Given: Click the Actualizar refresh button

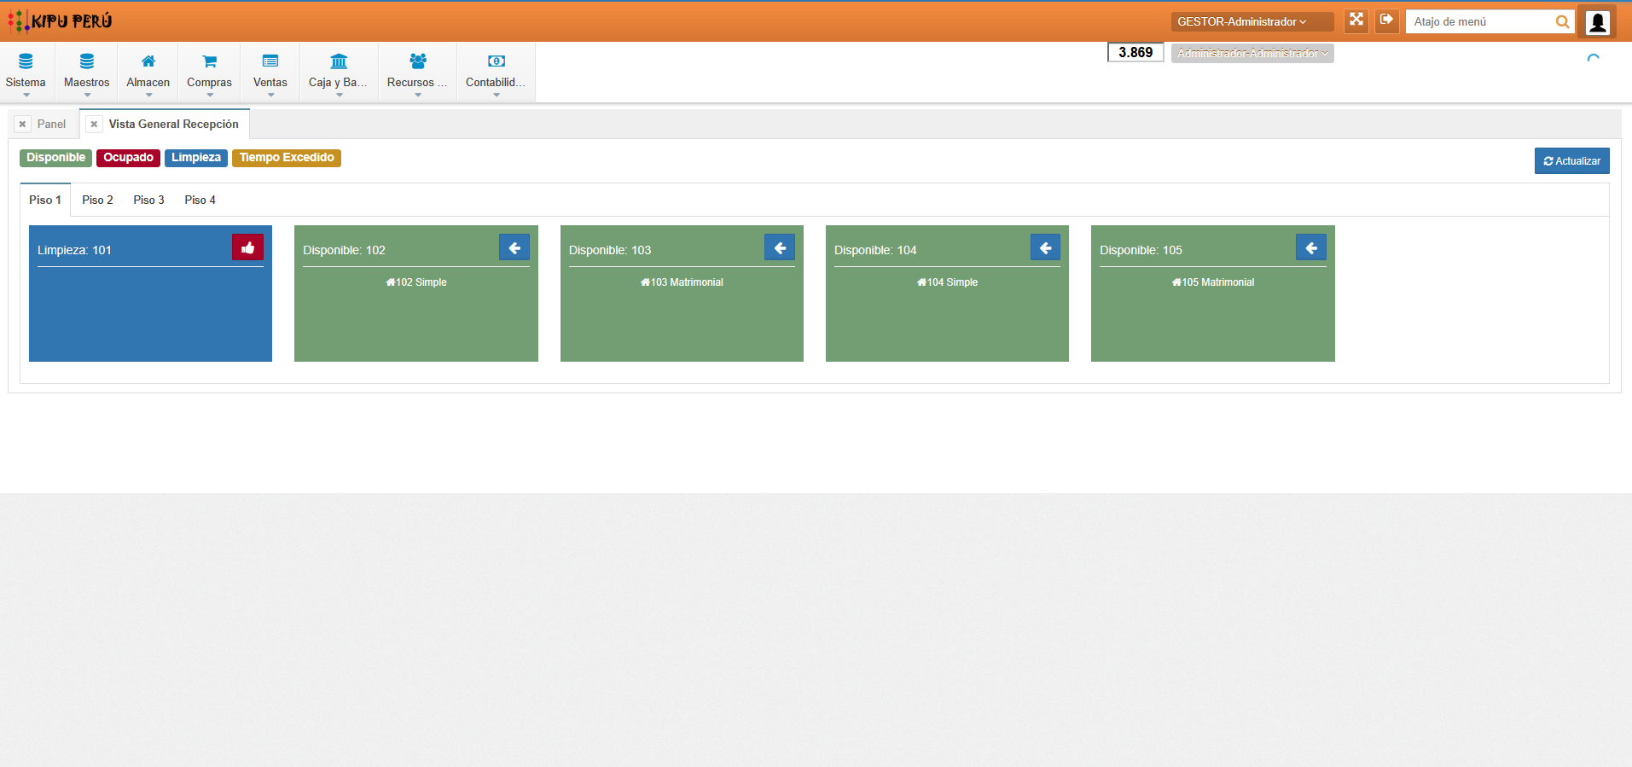Looking at the screenshot, I should tap(1571, 161).
